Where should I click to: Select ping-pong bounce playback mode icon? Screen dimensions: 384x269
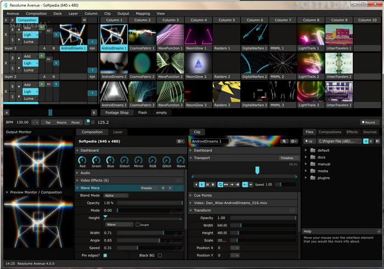pos(226,184)
